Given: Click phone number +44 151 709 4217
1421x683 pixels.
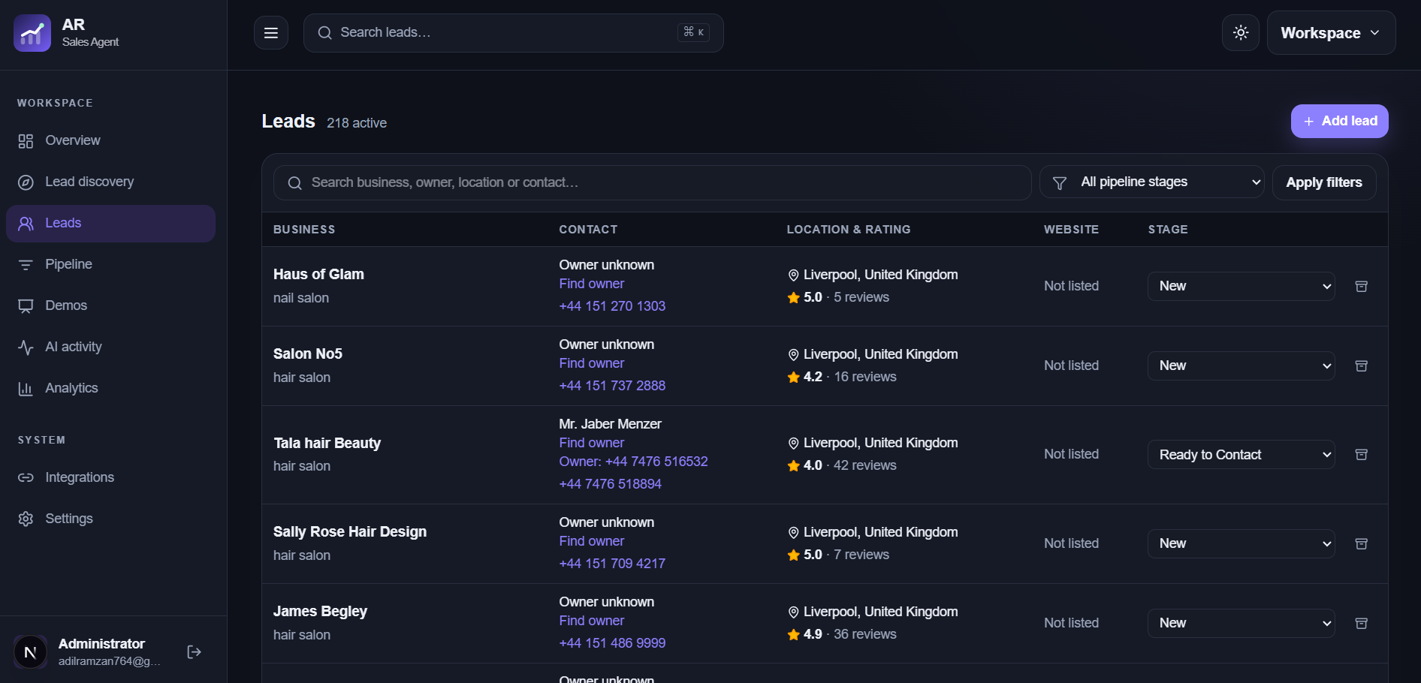Looking at the screenshot, I should coord(612,564).
